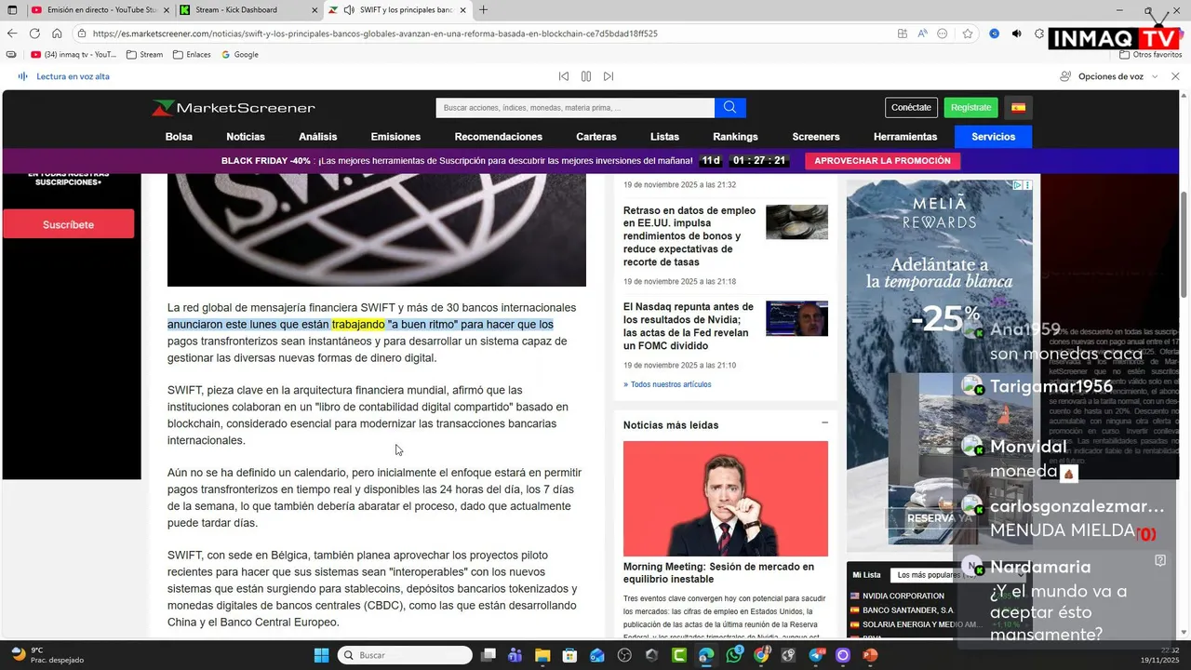Open WhatsApp from the taskbar
Screen dimensions: 1191x670
734,655
